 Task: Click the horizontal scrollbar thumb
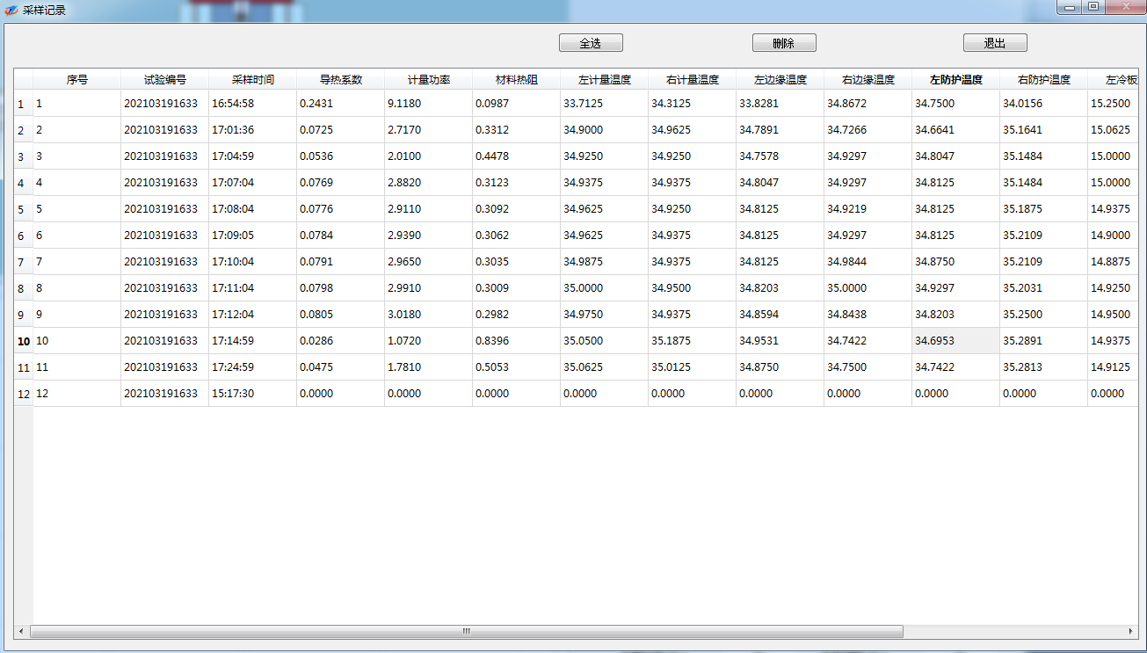pyautogui.click(x=466, y=631)
